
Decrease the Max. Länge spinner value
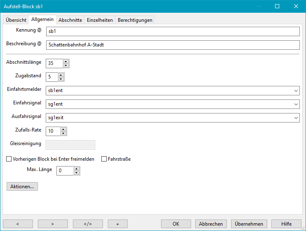click(x=77, y=173)
